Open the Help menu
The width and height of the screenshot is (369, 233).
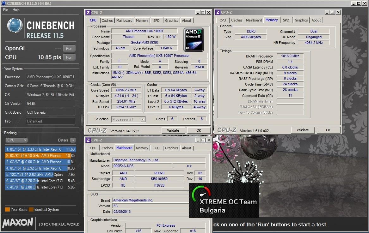(x=16, y=10)
